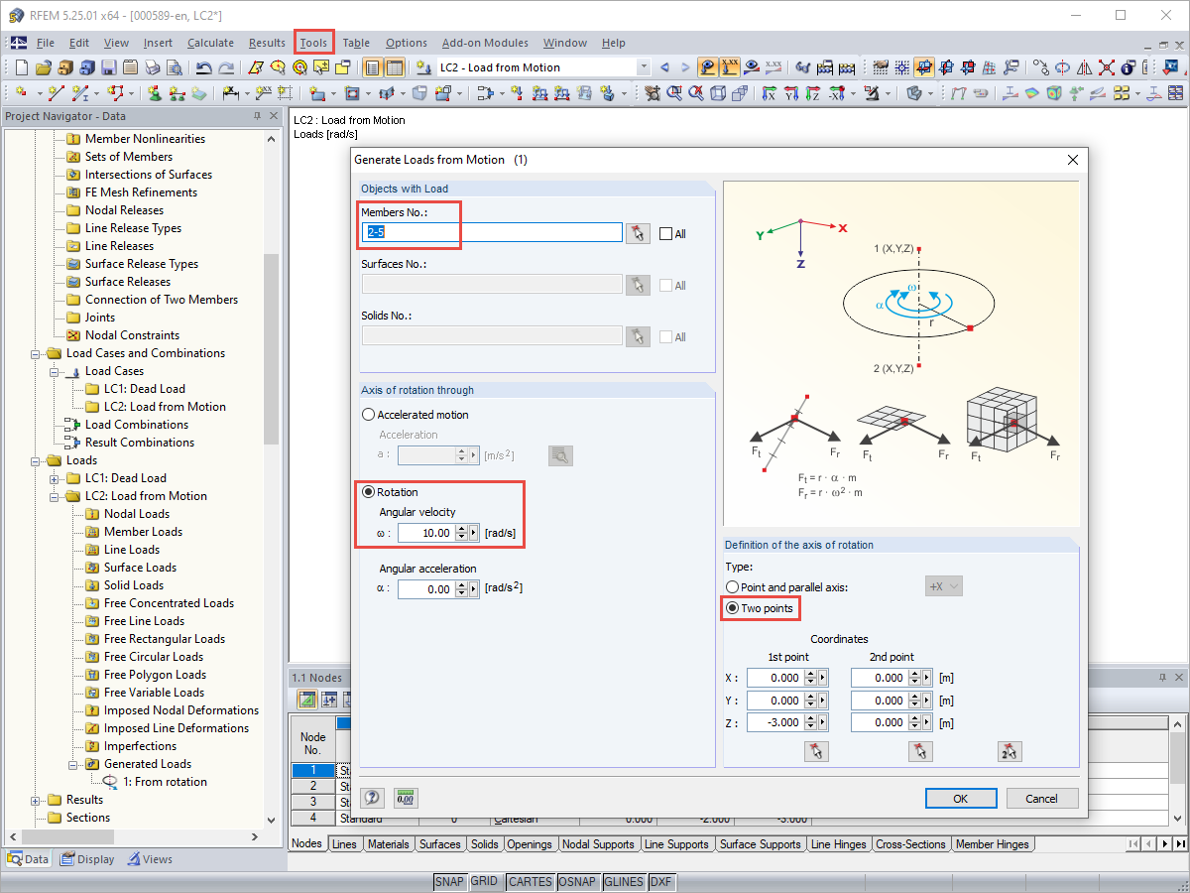Pick the 2nd point graphically
The image size is (1190, 893).
(920, 750)
